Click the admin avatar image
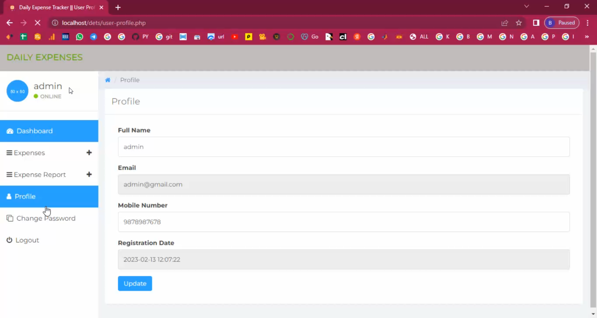This screenshot has width=597, height=318. (x=18, y=91)
